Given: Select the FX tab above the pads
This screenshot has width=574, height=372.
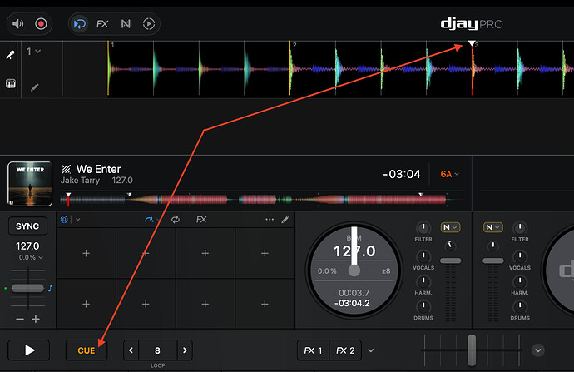Looking at the screenshot, I should (x=201, y=220).
